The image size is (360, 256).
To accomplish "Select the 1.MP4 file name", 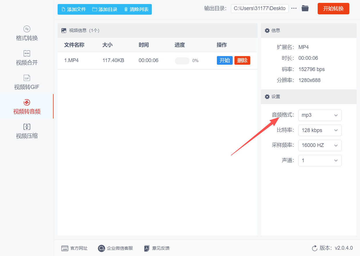I will tap(71, 60).
